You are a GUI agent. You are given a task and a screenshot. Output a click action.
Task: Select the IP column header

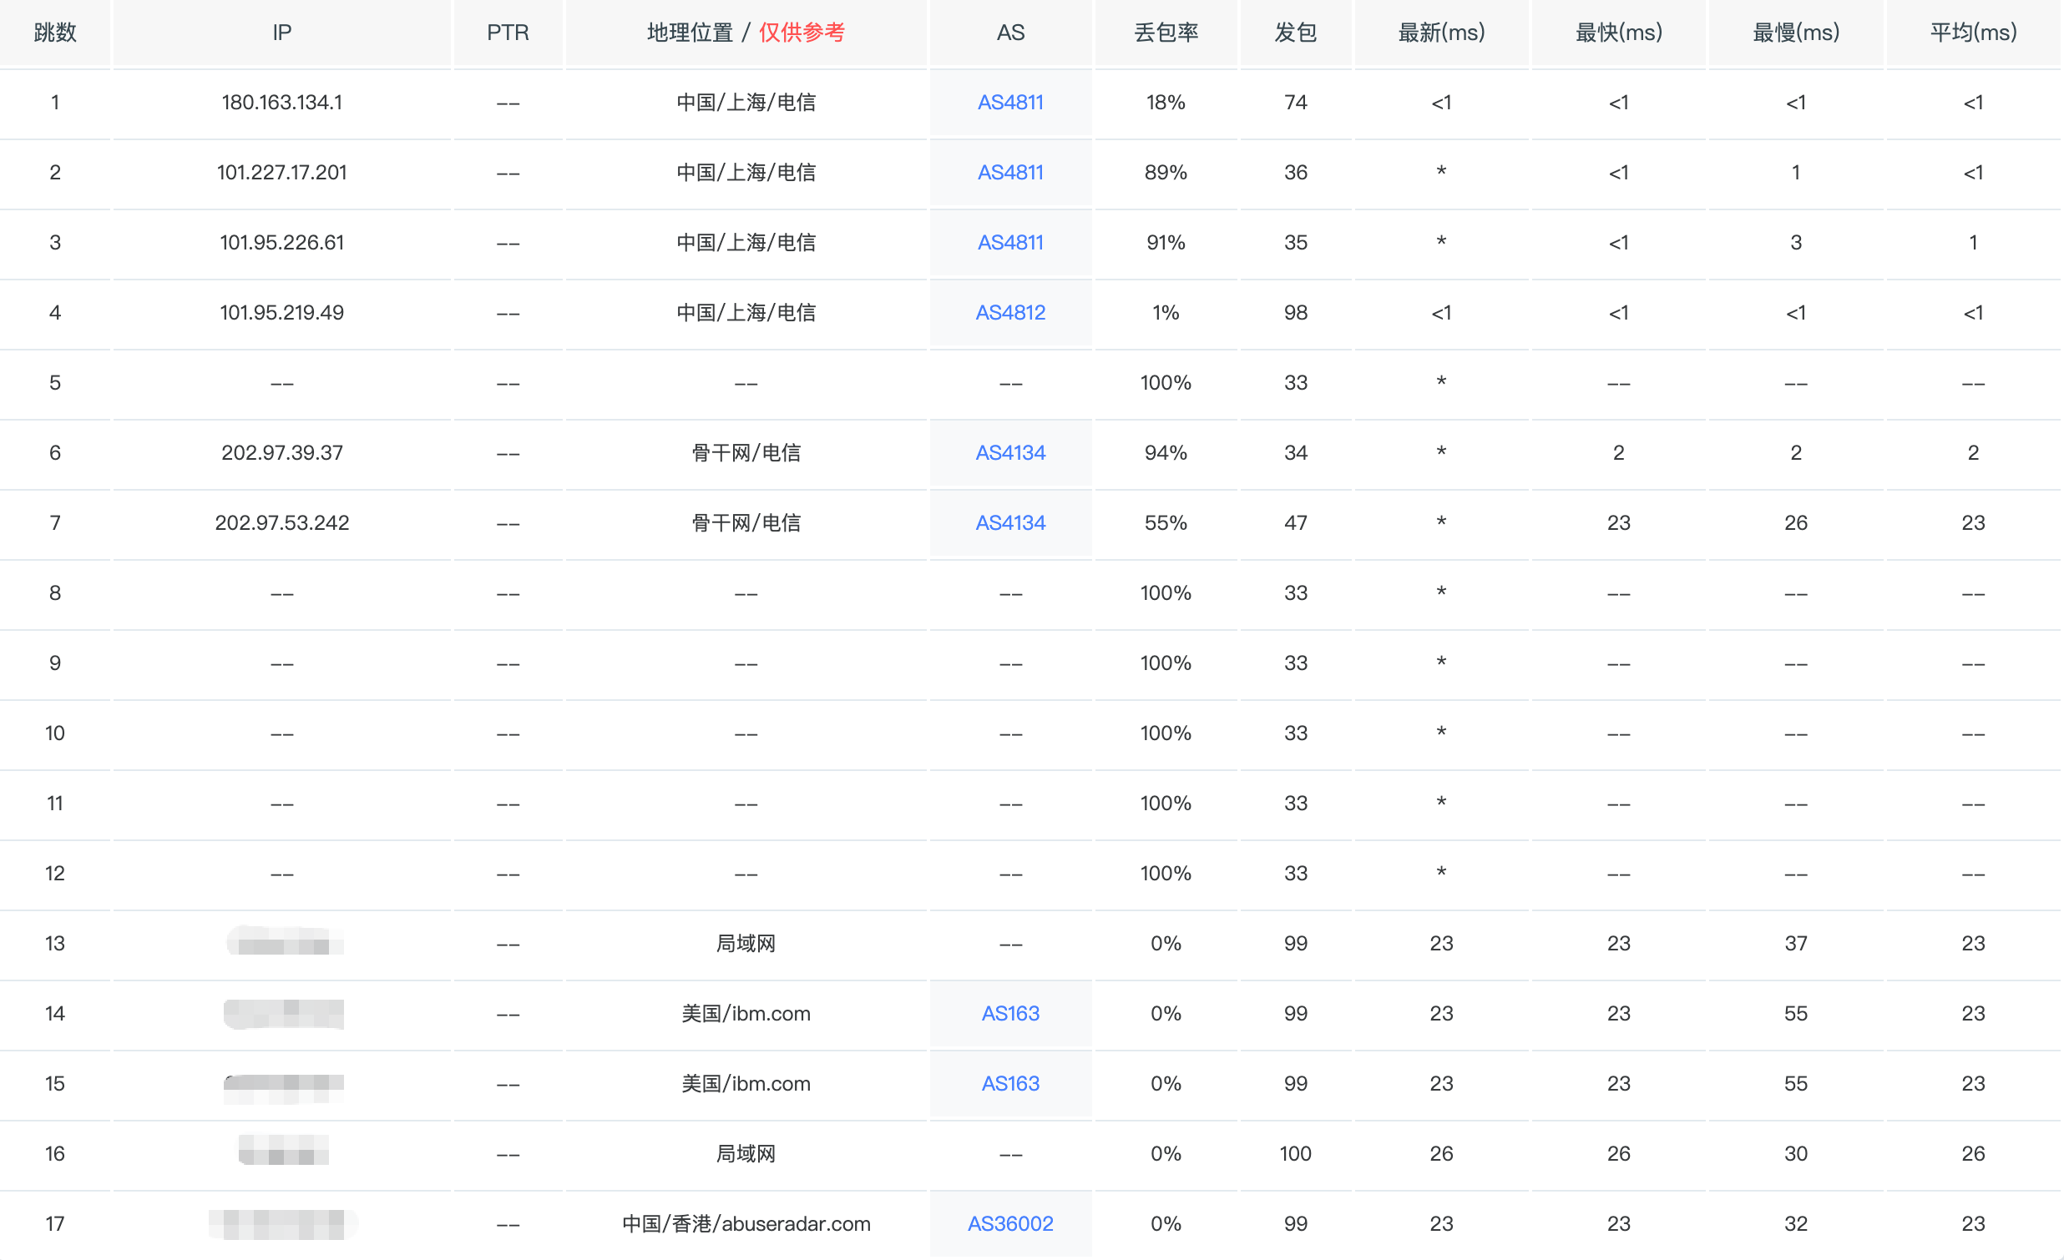click(282, 33)
